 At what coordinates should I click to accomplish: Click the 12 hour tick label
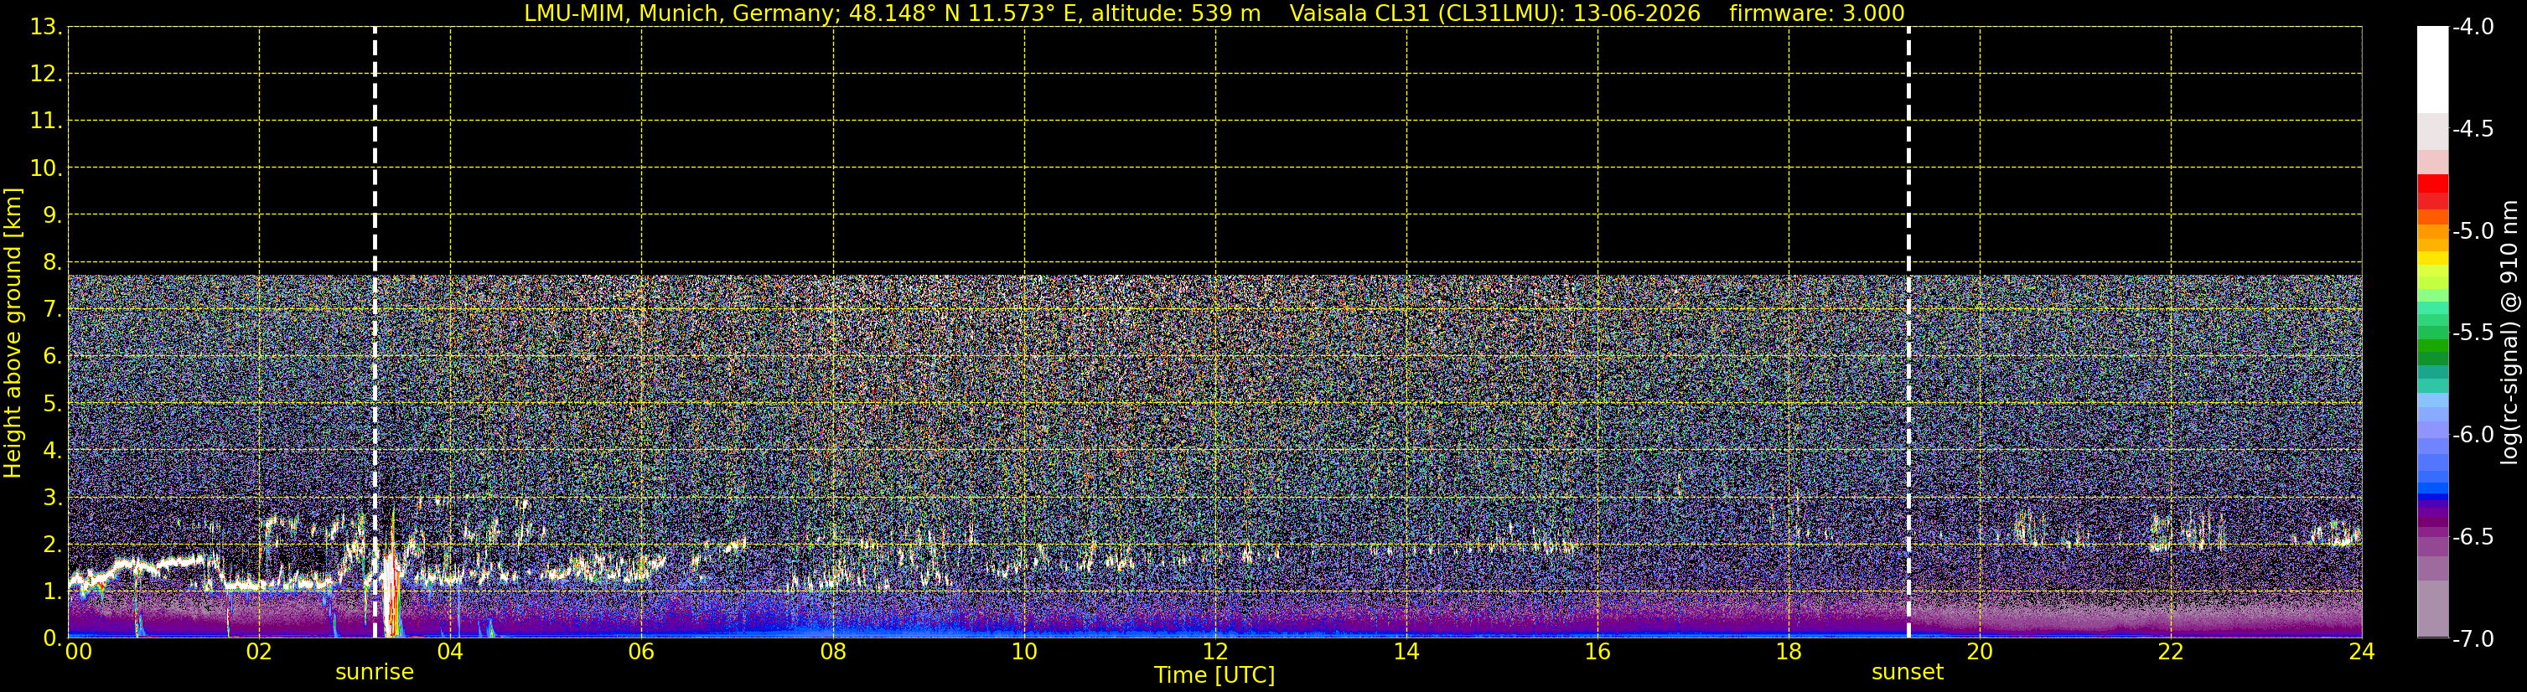pos(1214,652)
